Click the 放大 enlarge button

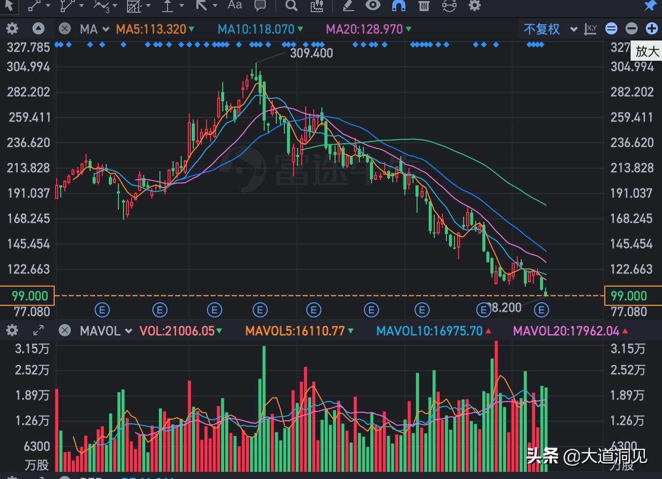pos(646,51)
